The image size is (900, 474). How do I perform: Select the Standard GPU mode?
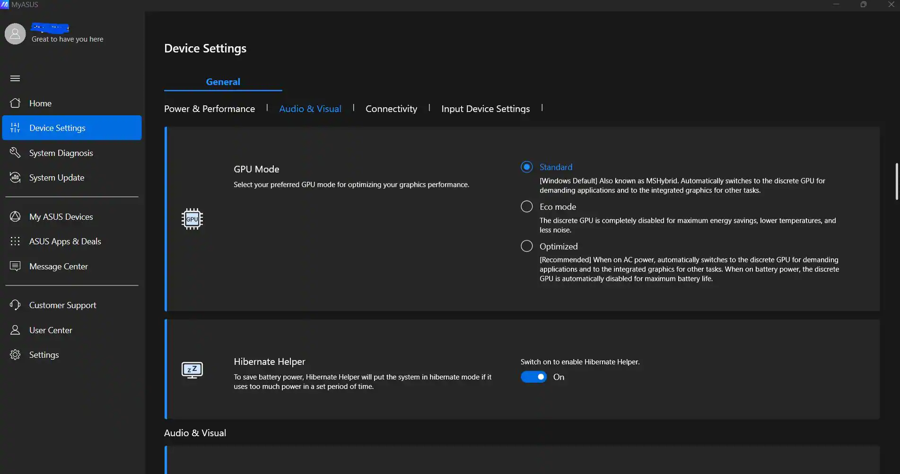click(x=526, y=167)
